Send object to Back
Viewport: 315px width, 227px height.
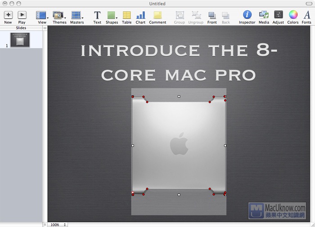[x=225, y=17]
